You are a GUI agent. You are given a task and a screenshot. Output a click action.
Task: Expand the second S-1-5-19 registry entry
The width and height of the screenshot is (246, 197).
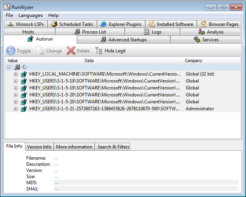click(x=16, y=88)
